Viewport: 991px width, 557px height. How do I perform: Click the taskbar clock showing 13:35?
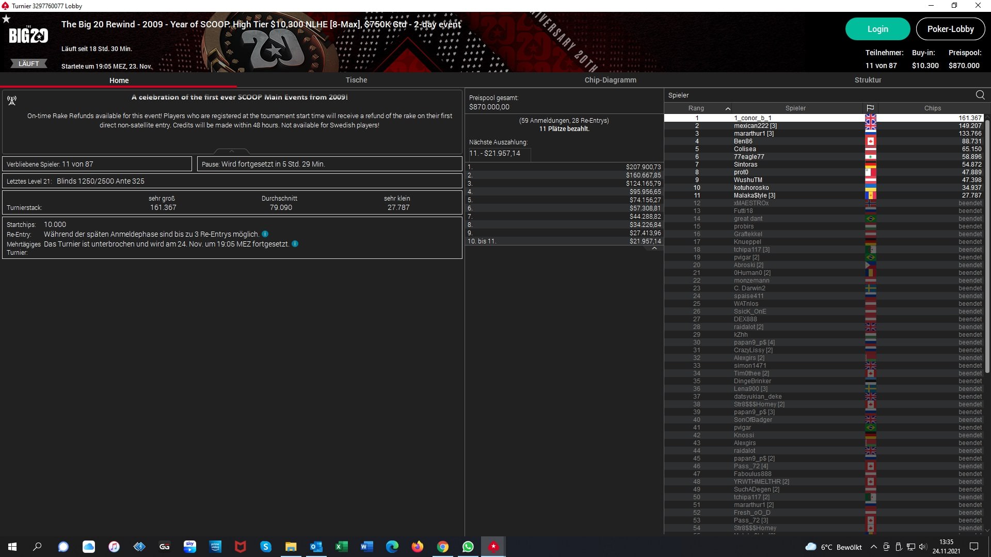point(946,547)
